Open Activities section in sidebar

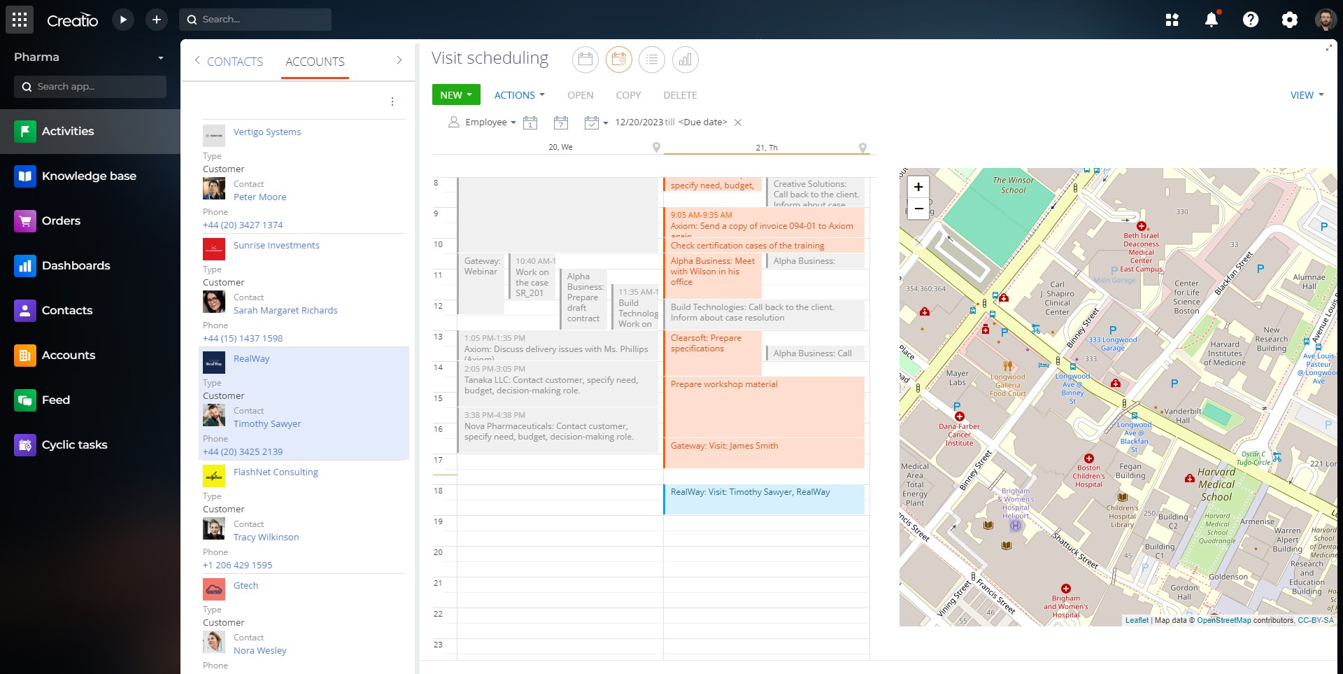pyautogui.click(x=90, y=132)
